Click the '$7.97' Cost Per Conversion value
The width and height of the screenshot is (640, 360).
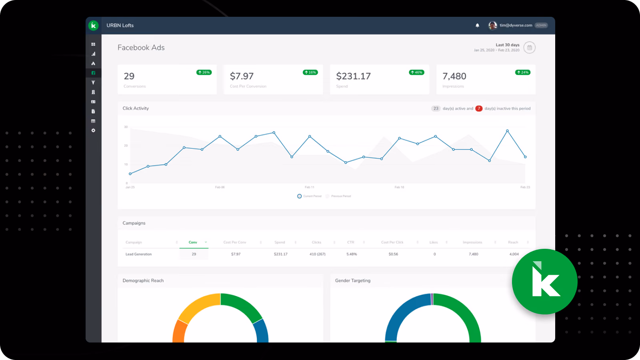[x=242, y=76]
